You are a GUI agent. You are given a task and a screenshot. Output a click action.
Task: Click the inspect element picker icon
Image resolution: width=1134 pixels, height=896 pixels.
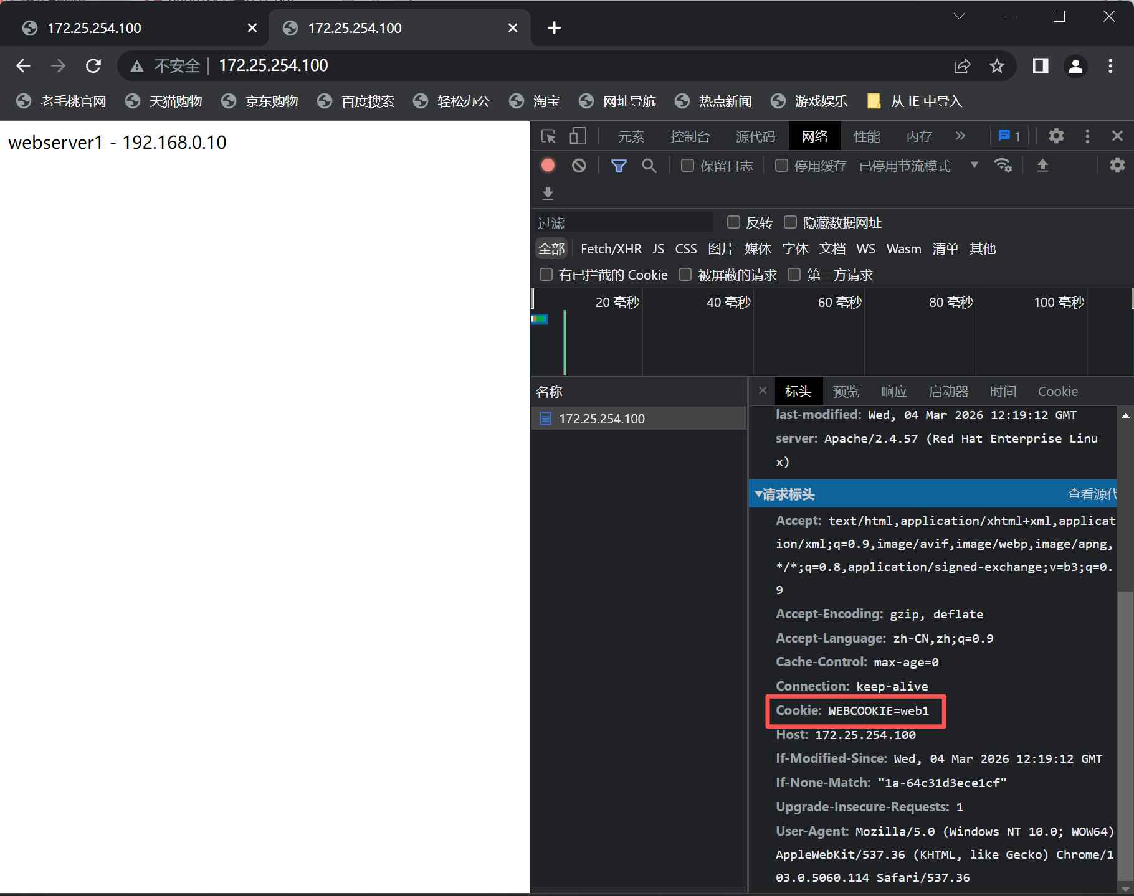[x=548, y=136]
